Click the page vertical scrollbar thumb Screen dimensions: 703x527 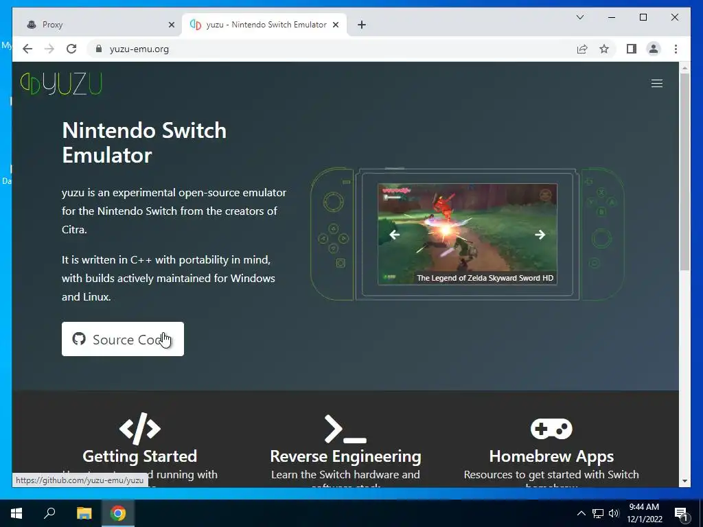coord(684,172)
